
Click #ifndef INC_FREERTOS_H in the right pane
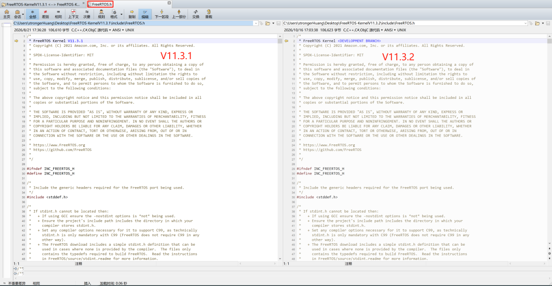click(x=320, y=169)
